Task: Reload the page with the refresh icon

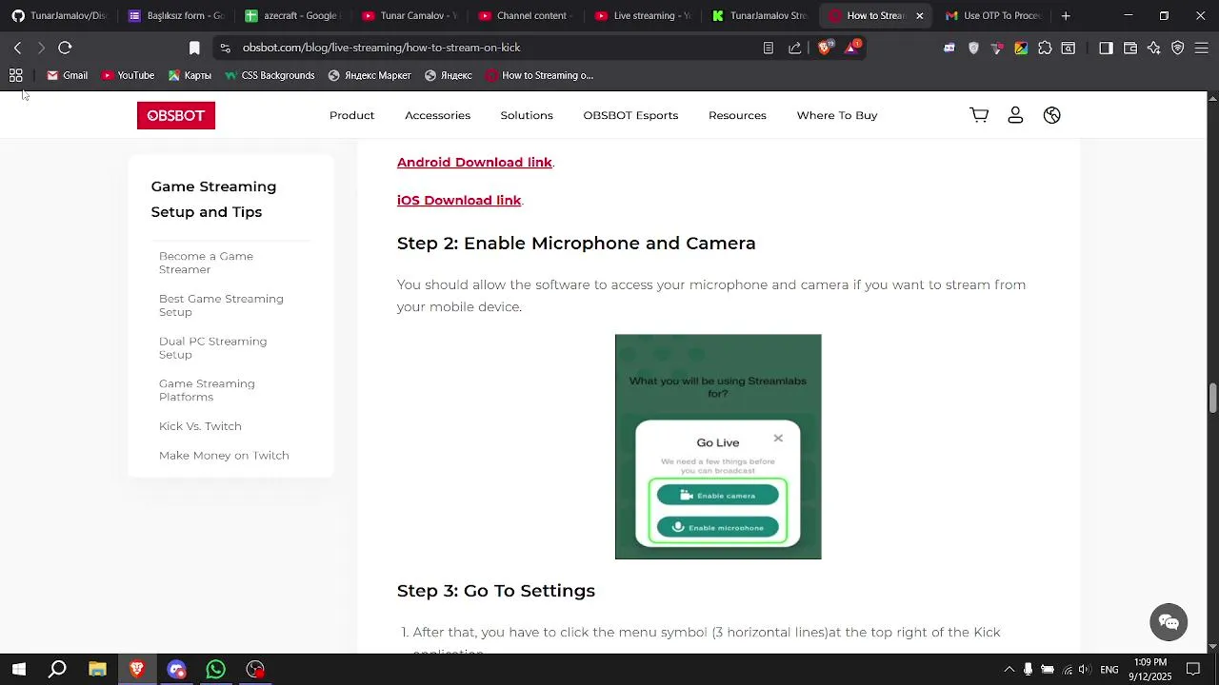Action: pos(65,48)
